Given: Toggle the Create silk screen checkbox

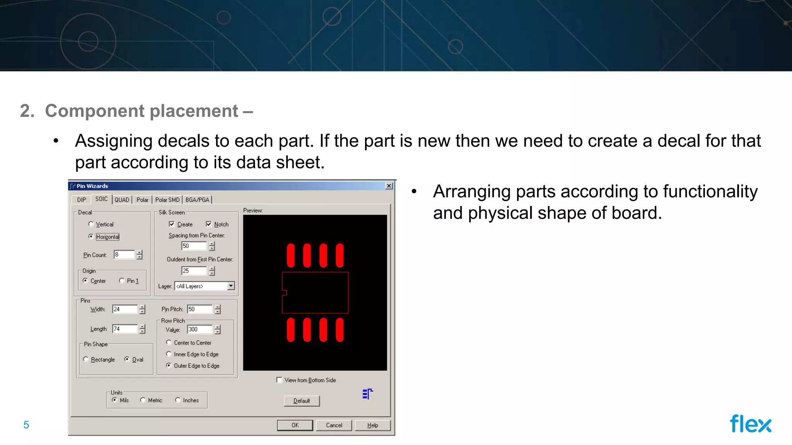Looking at the screenshot, I should coord(181,224).
